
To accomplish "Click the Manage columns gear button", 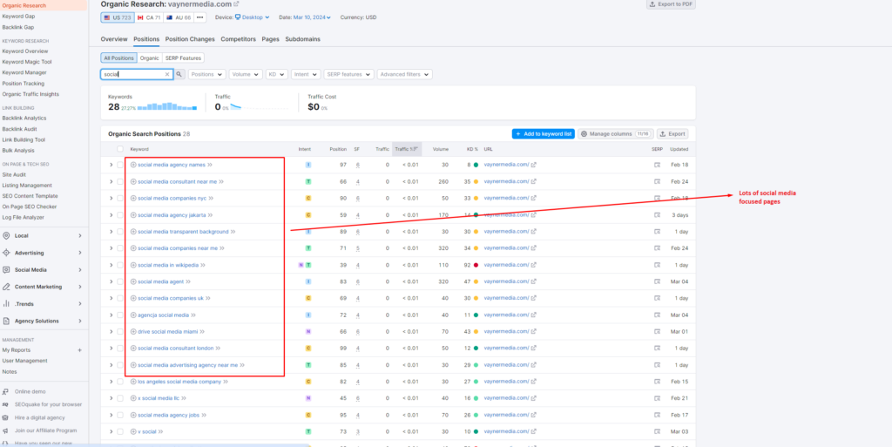I will [x=616, y=134].
